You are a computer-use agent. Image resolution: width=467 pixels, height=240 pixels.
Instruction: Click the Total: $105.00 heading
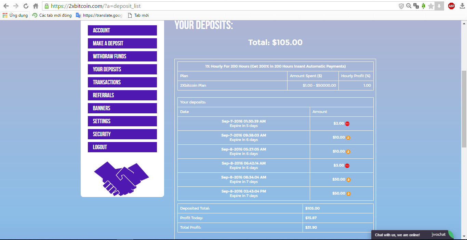(x=275, y=42)
